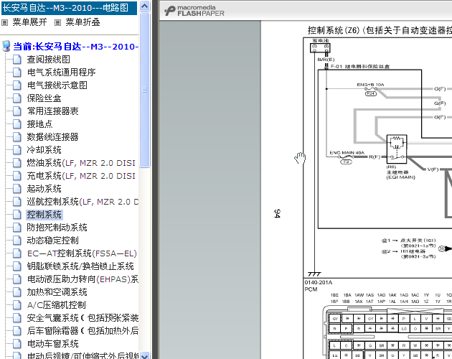452x359 pixels.
Task: Click the Macromedia FlashPaper logo
Action: pyautogui.click(x=194, y=11)
